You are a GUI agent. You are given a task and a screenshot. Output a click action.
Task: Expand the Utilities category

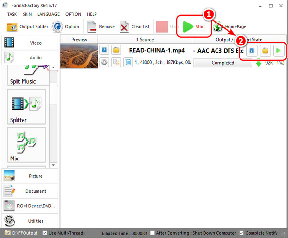click(x=30, y=221)
